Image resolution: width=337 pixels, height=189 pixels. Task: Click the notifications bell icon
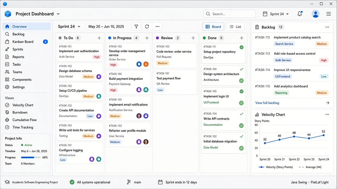click(x=300, y=14)
